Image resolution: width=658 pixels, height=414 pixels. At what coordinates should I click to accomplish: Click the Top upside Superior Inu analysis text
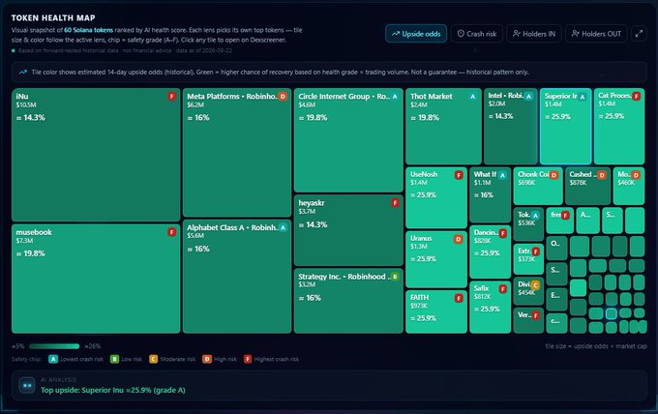[113, 390]
